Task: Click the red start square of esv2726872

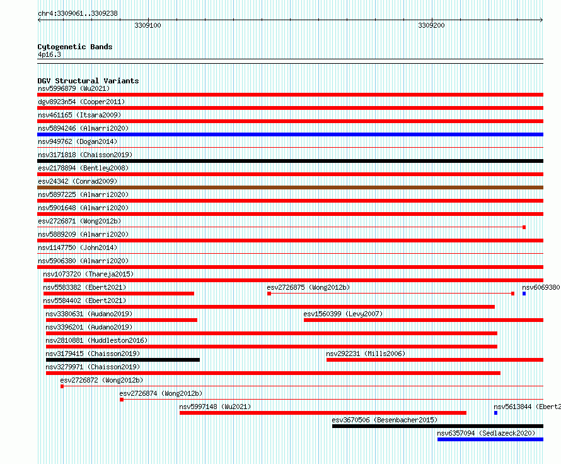Action: (62, 386)
